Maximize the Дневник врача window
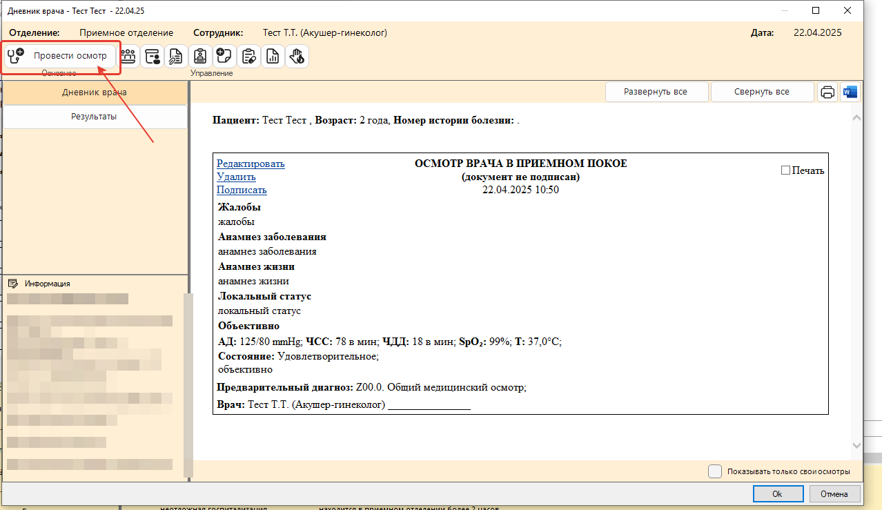This screenshot has width=882, height=510. [816, 10]
